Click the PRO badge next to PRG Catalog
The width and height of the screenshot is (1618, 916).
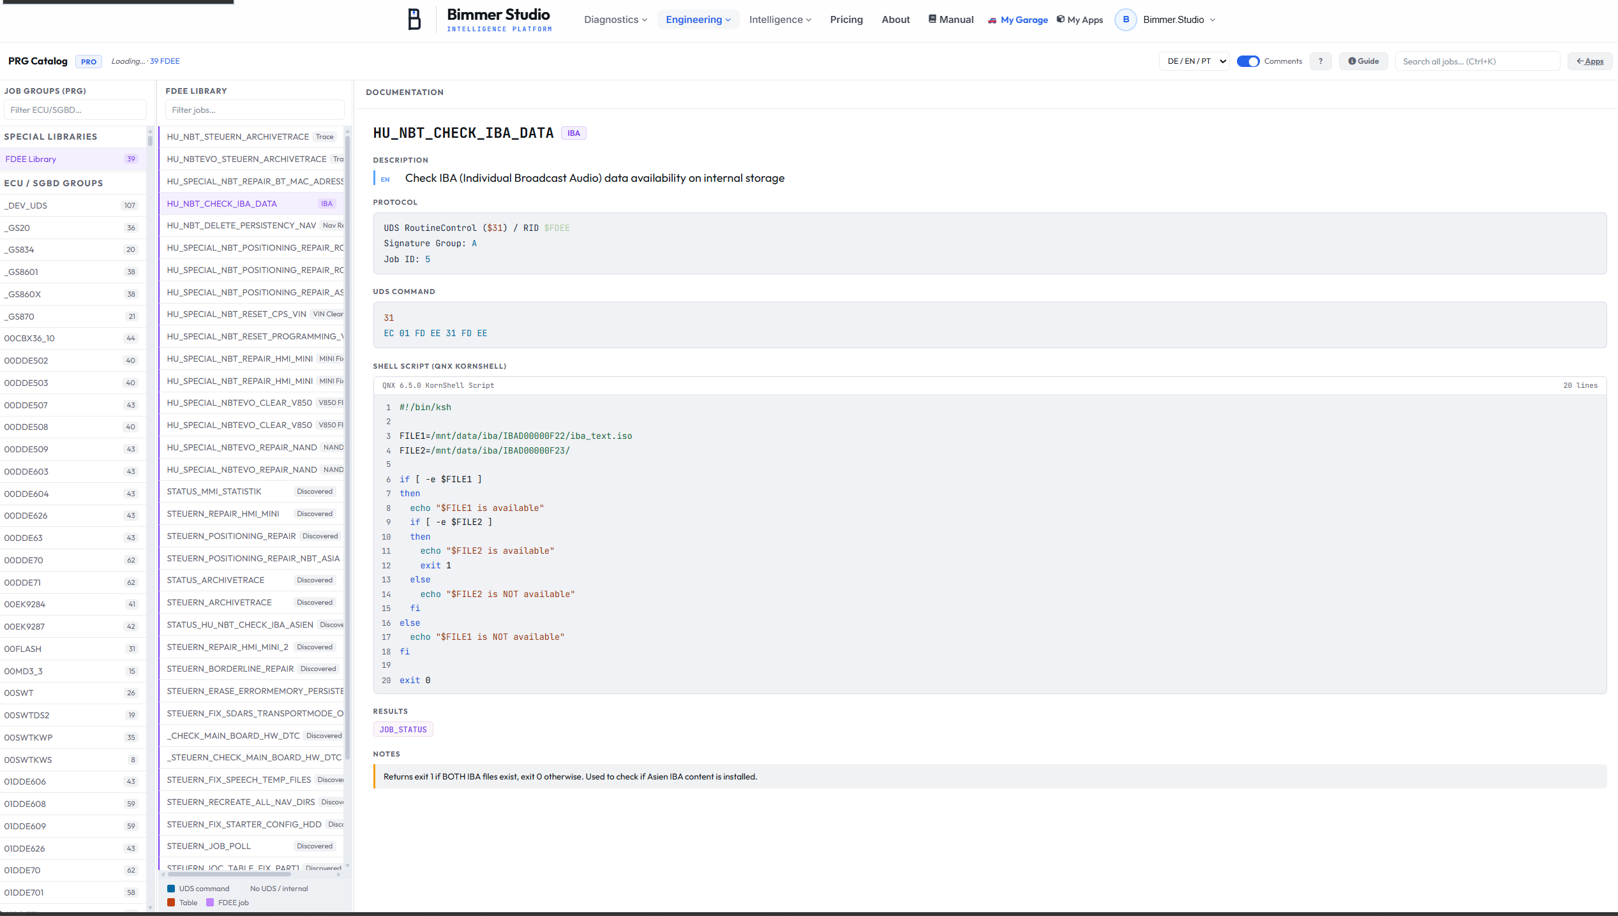89,62
